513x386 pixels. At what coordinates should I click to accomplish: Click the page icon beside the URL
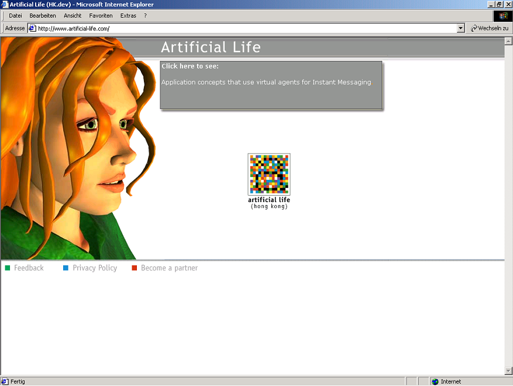click(x=32, y=29)
